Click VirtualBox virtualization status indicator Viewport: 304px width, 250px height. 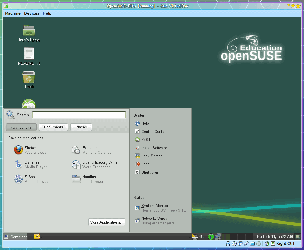[x=258, y=244]
